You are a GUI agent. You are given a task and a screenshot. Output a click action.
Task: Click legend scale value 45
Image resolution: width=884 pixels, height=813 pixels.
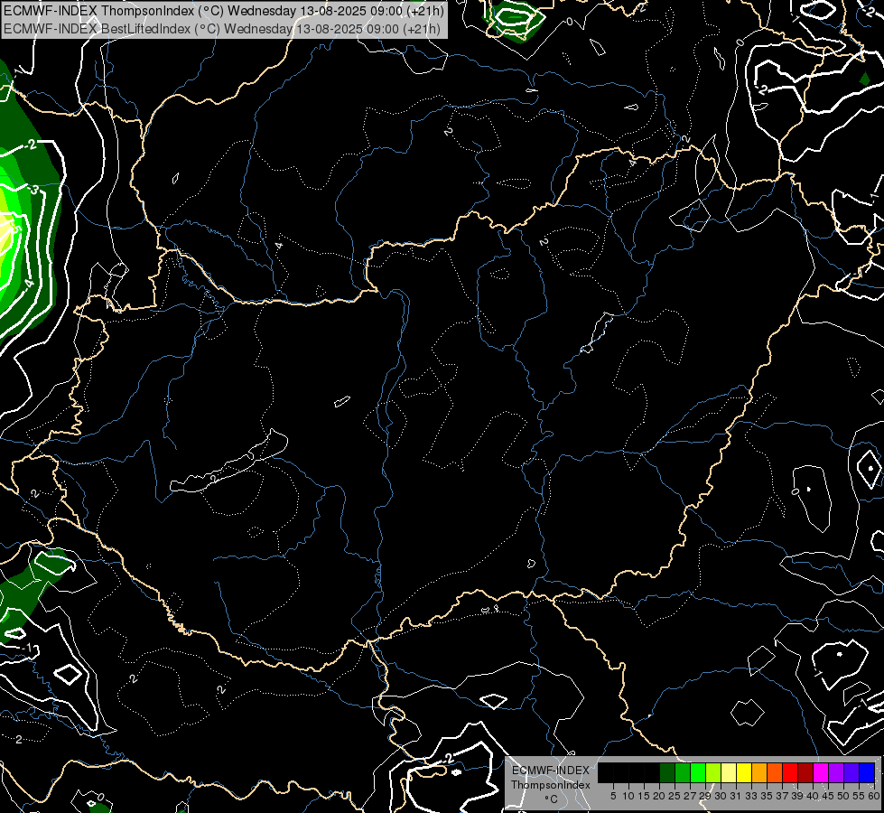(x=828, y=796)
